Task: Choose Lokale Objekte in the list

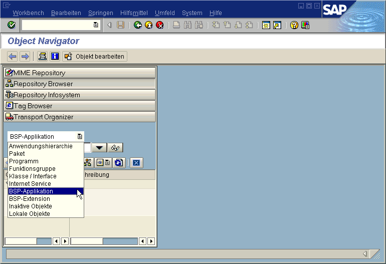Action: coord(46,214)
